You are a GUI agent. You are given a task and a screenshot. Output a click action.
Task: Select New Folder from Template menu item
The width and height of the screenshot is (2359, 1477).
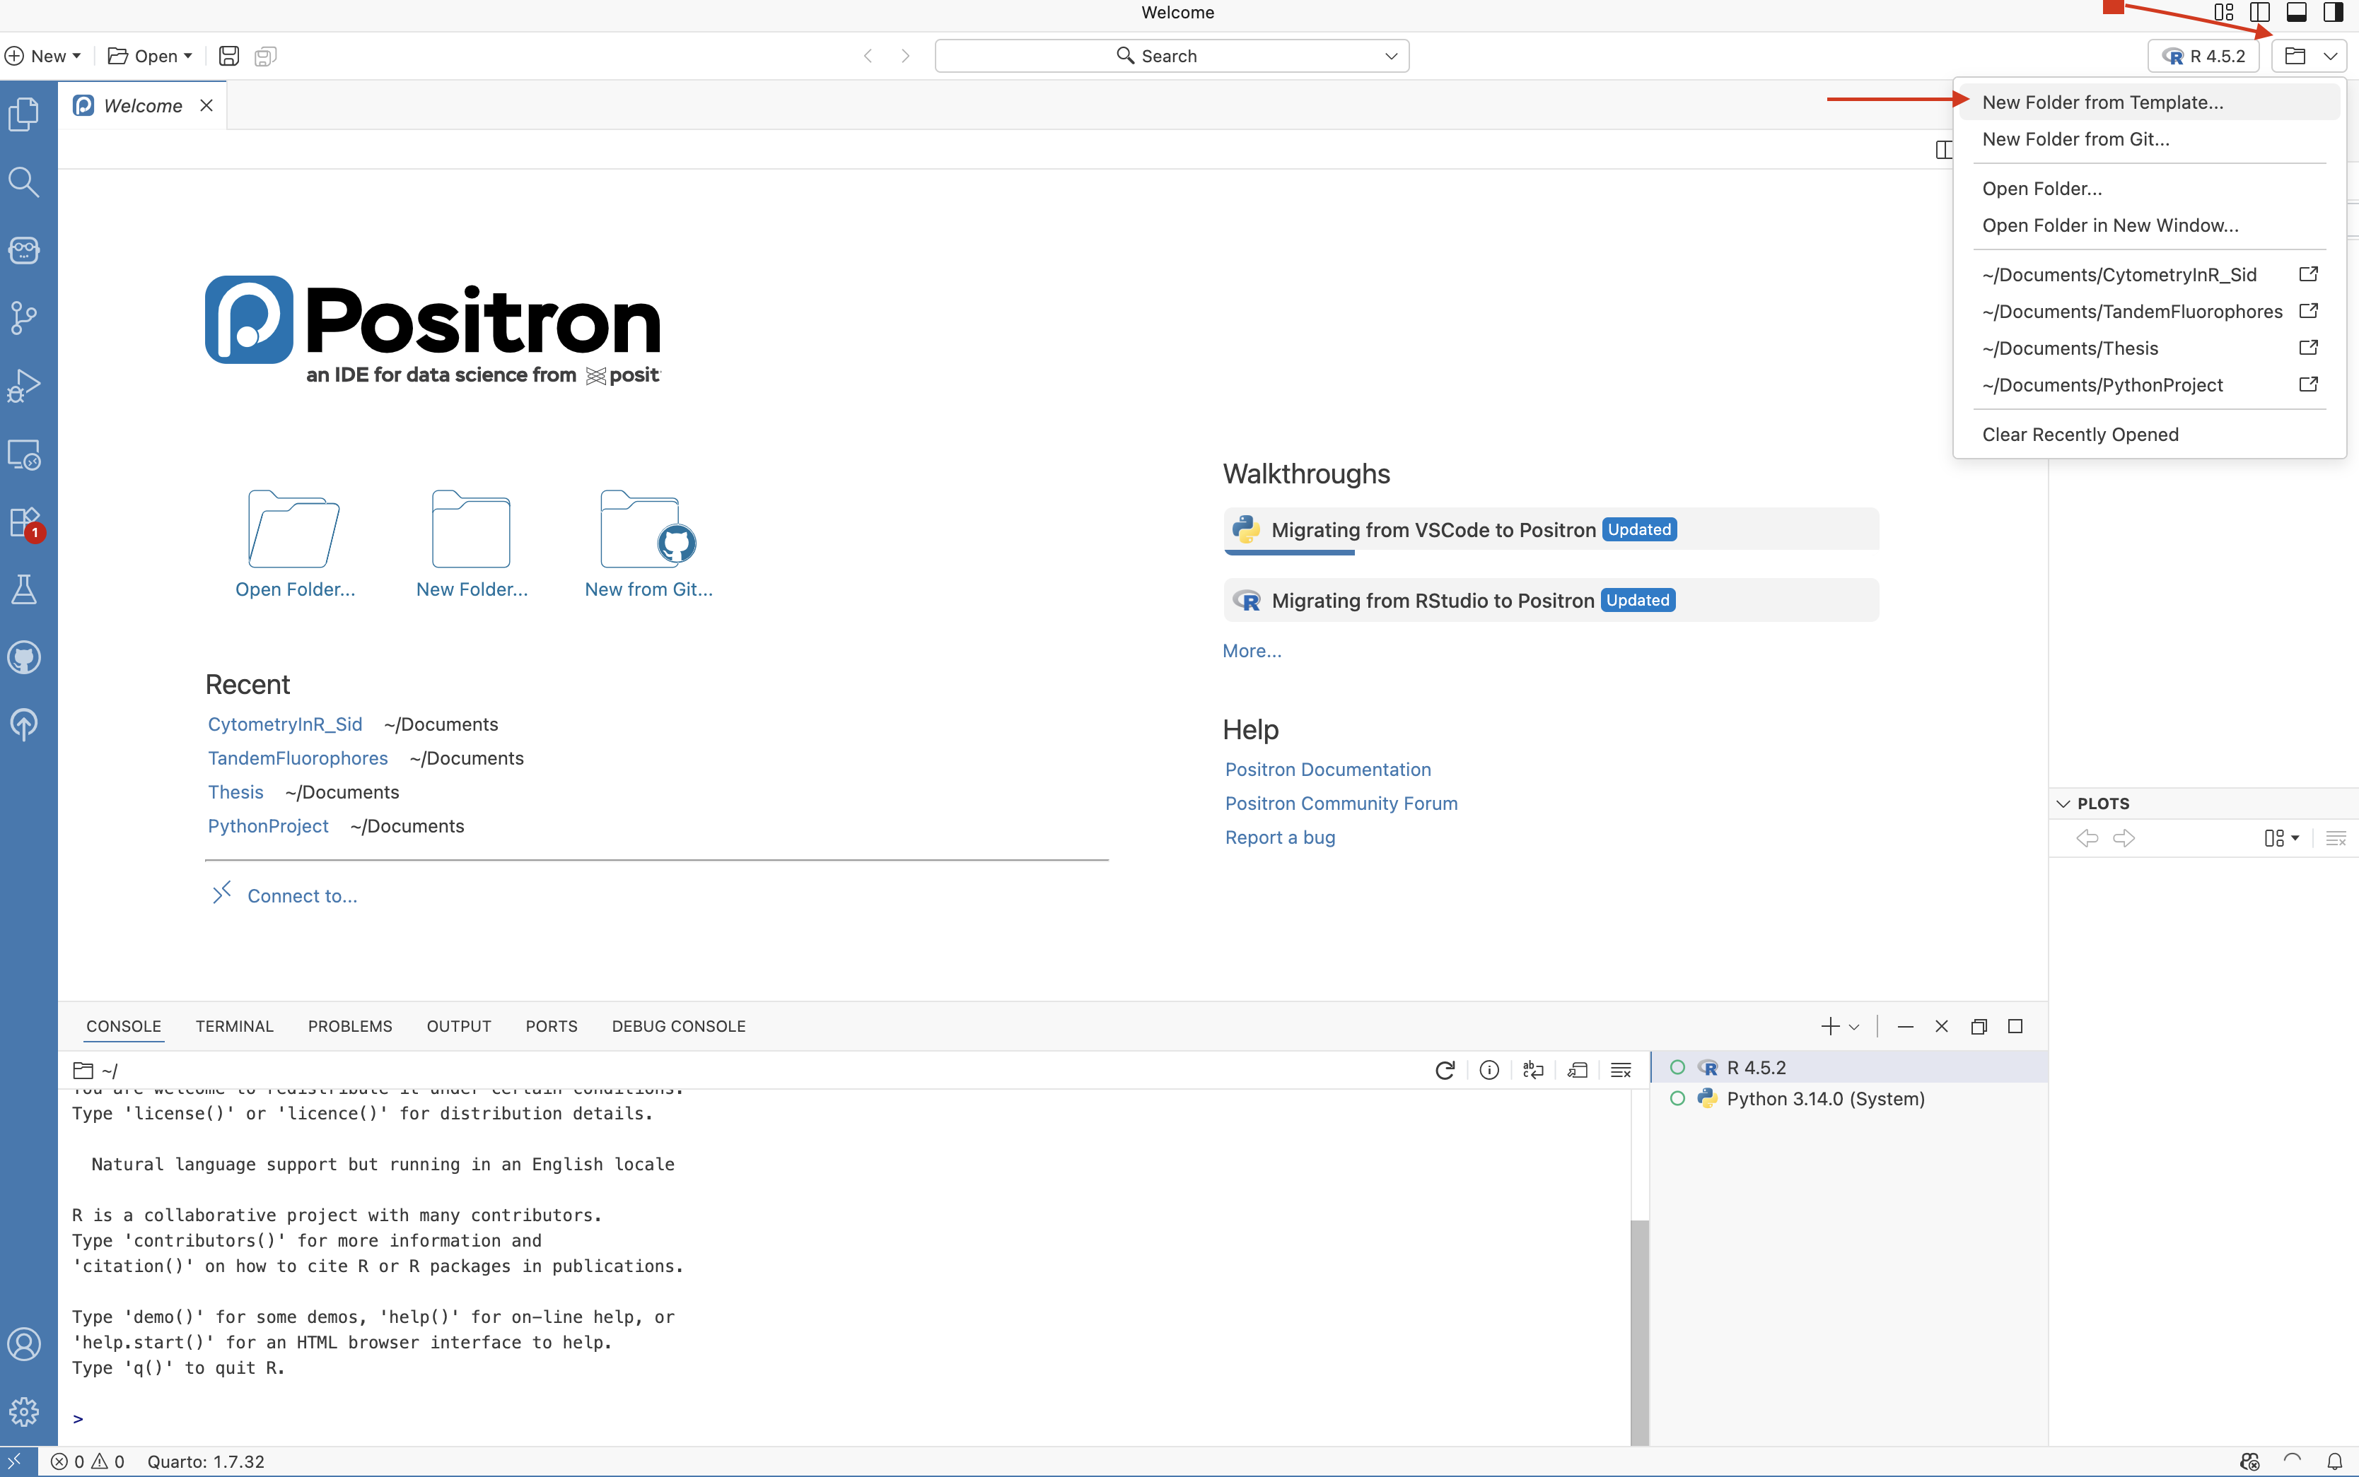(x=2102, y=102)
